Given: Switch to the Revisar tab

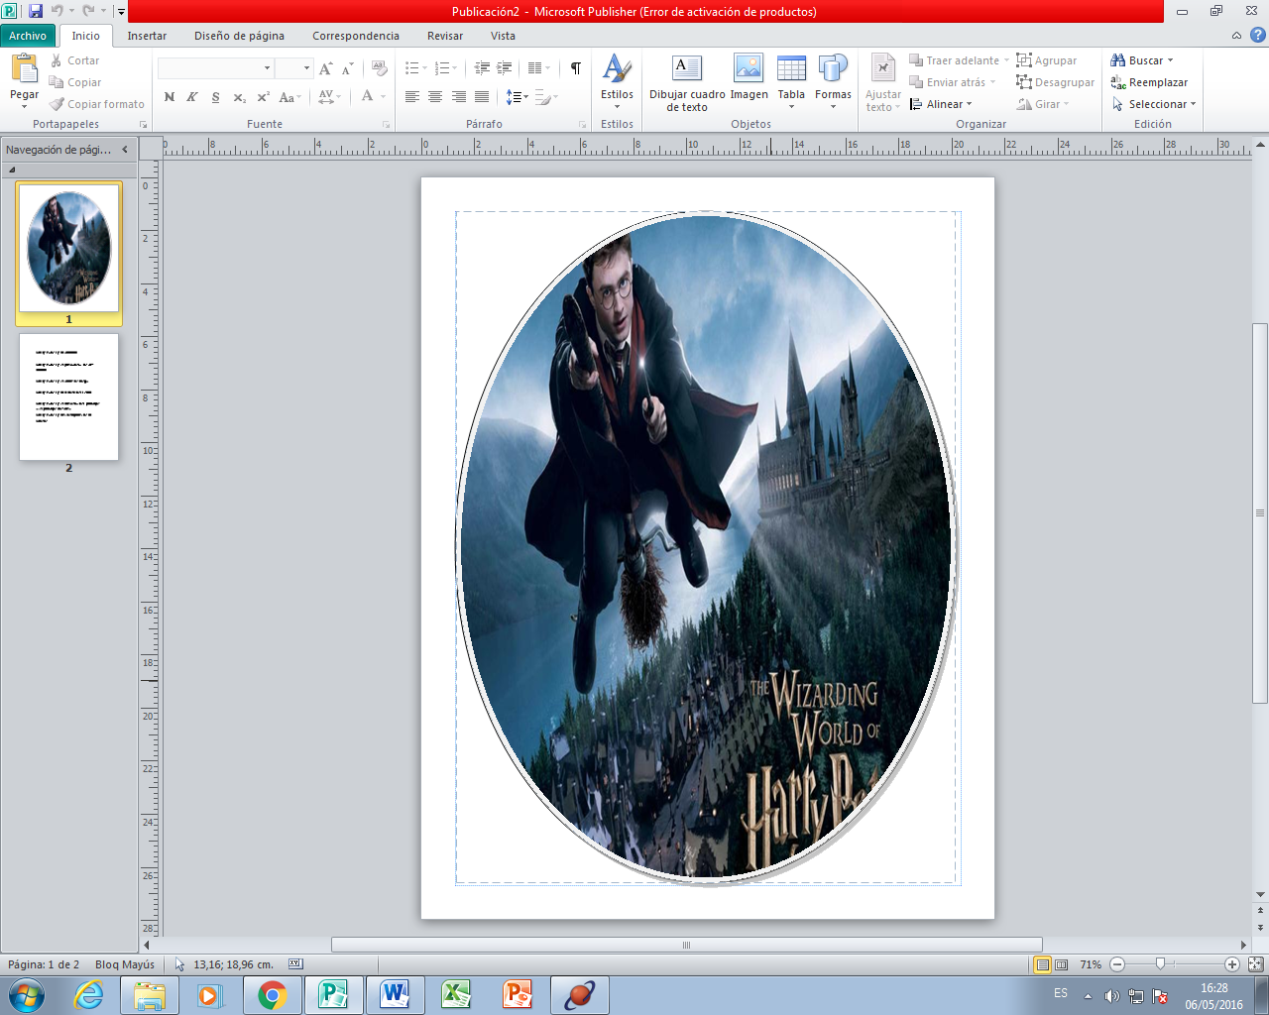Looking at the screenshot, I should [x=445, y=36].
